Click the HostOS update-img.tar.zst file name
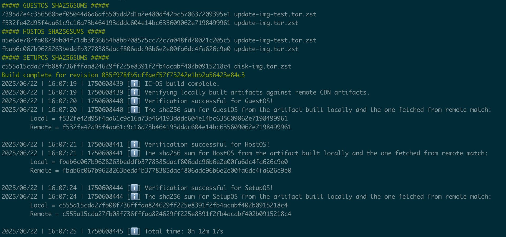 coord(266,49)
